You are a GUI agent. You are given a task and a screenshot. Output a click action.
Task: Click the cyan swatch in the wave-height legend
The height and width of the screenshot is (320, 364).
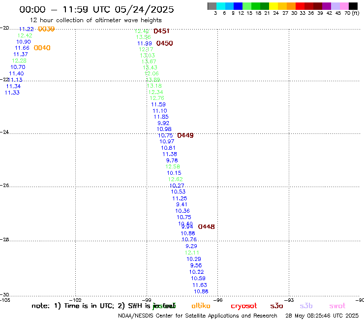tap(221, 6)
